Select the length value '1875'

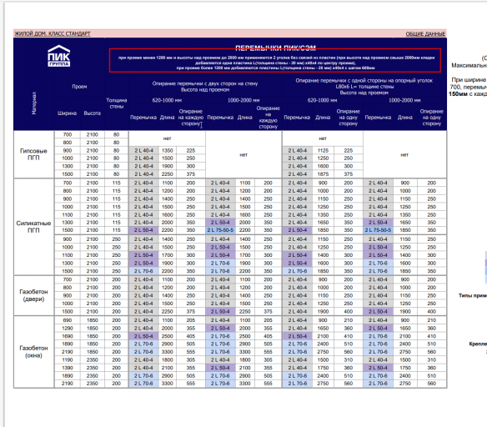click(x=323, y=174)
